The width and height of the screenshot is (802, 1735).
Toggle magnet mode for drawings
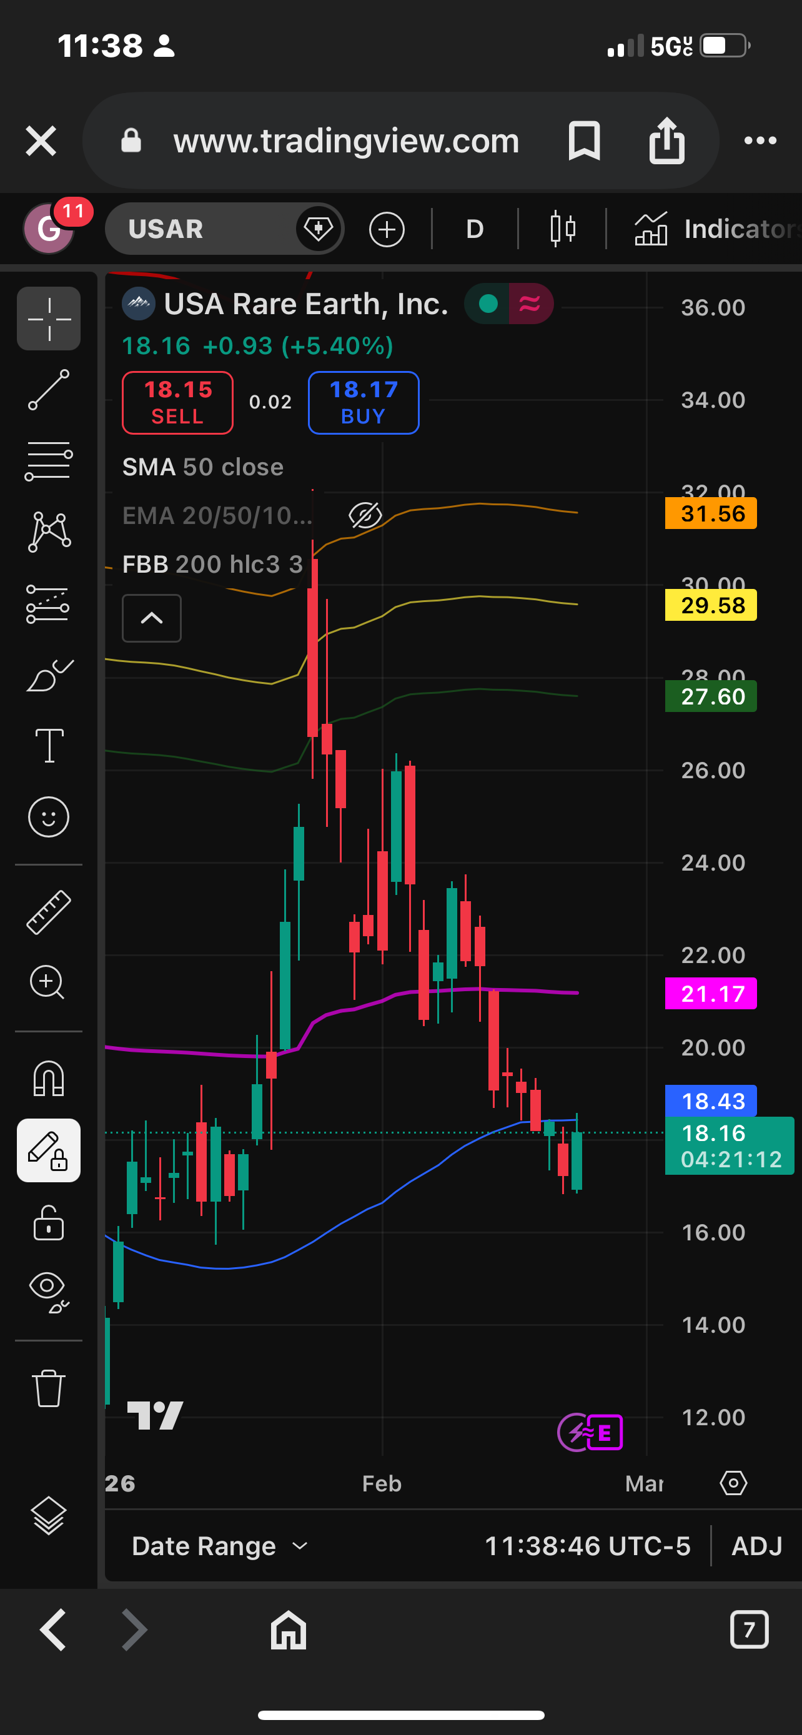coord(49,1079)
